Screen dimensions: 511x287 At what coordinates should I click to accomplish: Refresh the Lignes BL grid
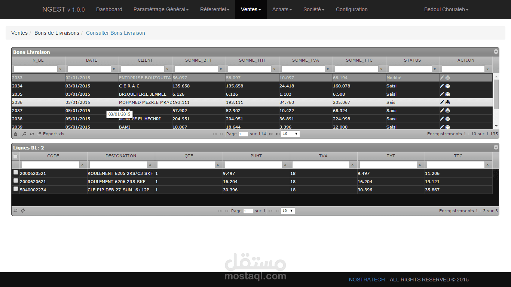[23, 210]
